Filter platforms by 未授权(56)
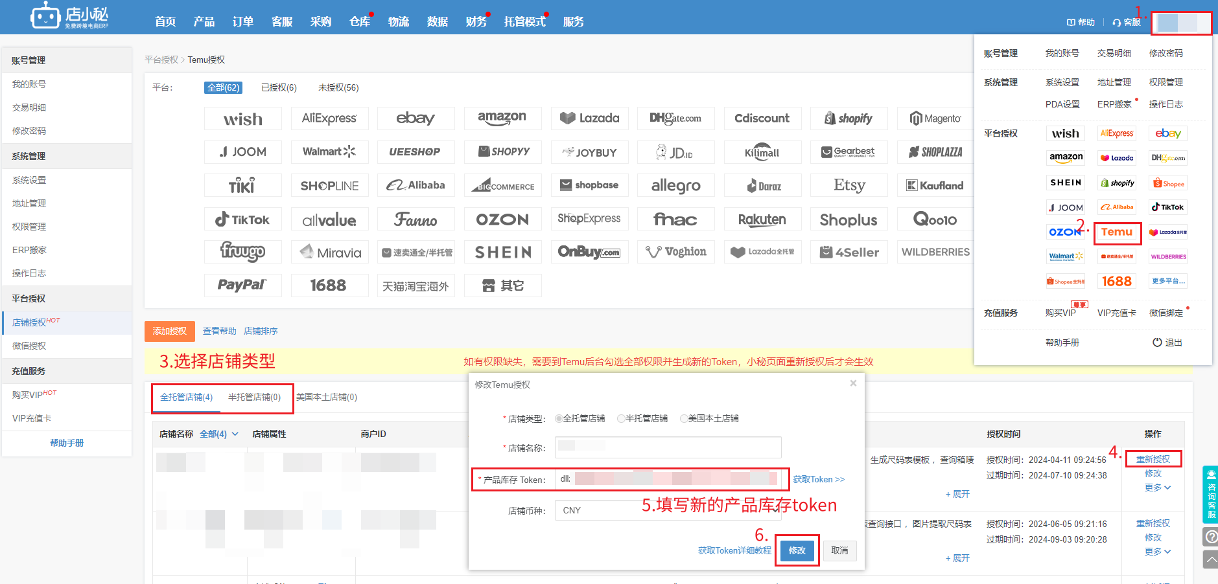Image resolution: width=1218 pixels, height=584 pixels. [x=338, y=87]
